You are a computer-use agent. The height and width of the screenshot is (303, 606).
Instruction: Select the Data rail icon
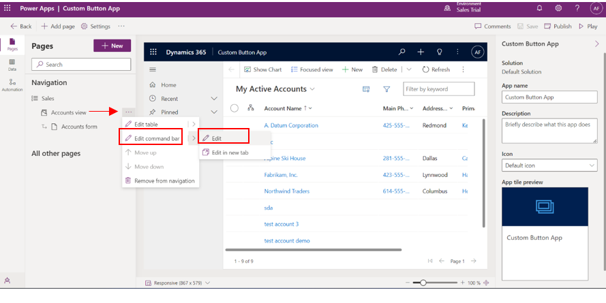click(x=12, y=65)
